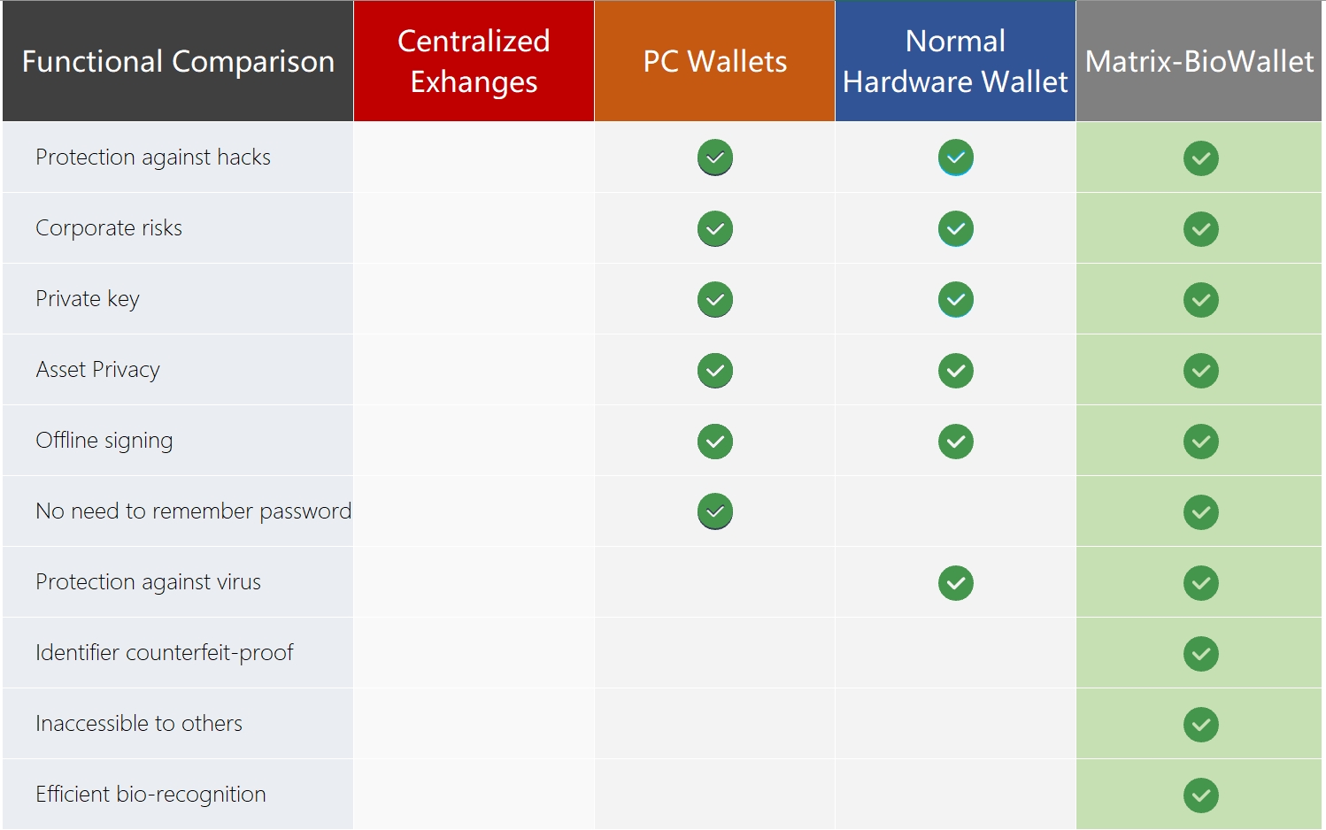Select the PC Wallets column header

714,61
